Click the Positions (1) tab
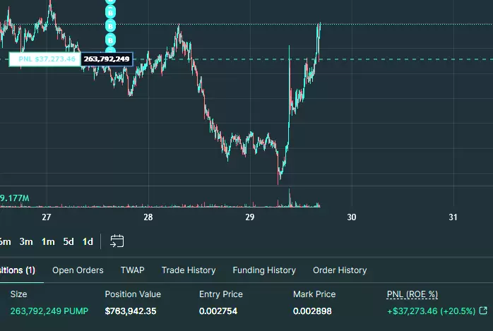The image size is (493, 331). [18, 270]
